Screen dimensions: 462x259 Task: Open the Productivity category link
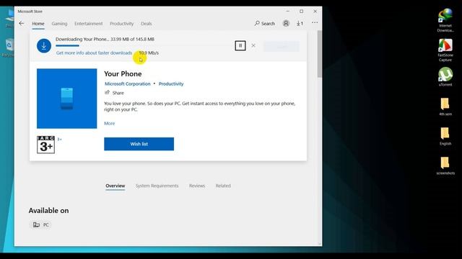click(171, 83)
